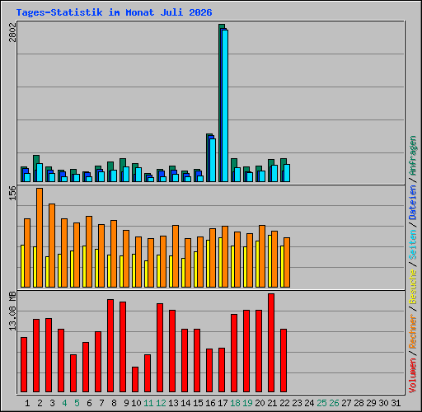The image size is (422, 412).
Task: Click day '1' on the x-axis
Action: (27, 403)
